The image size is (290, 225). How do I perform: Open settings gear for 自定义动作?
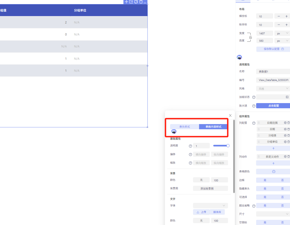[x=285, y=157]
